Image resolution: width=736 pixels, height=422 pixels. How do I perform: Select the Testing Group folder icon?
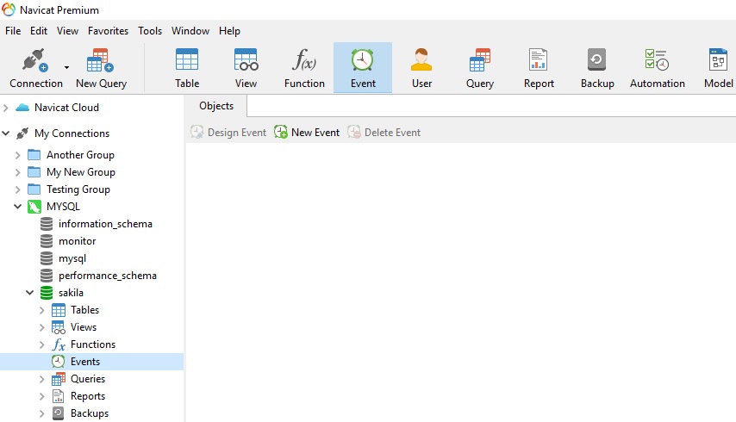34,189
